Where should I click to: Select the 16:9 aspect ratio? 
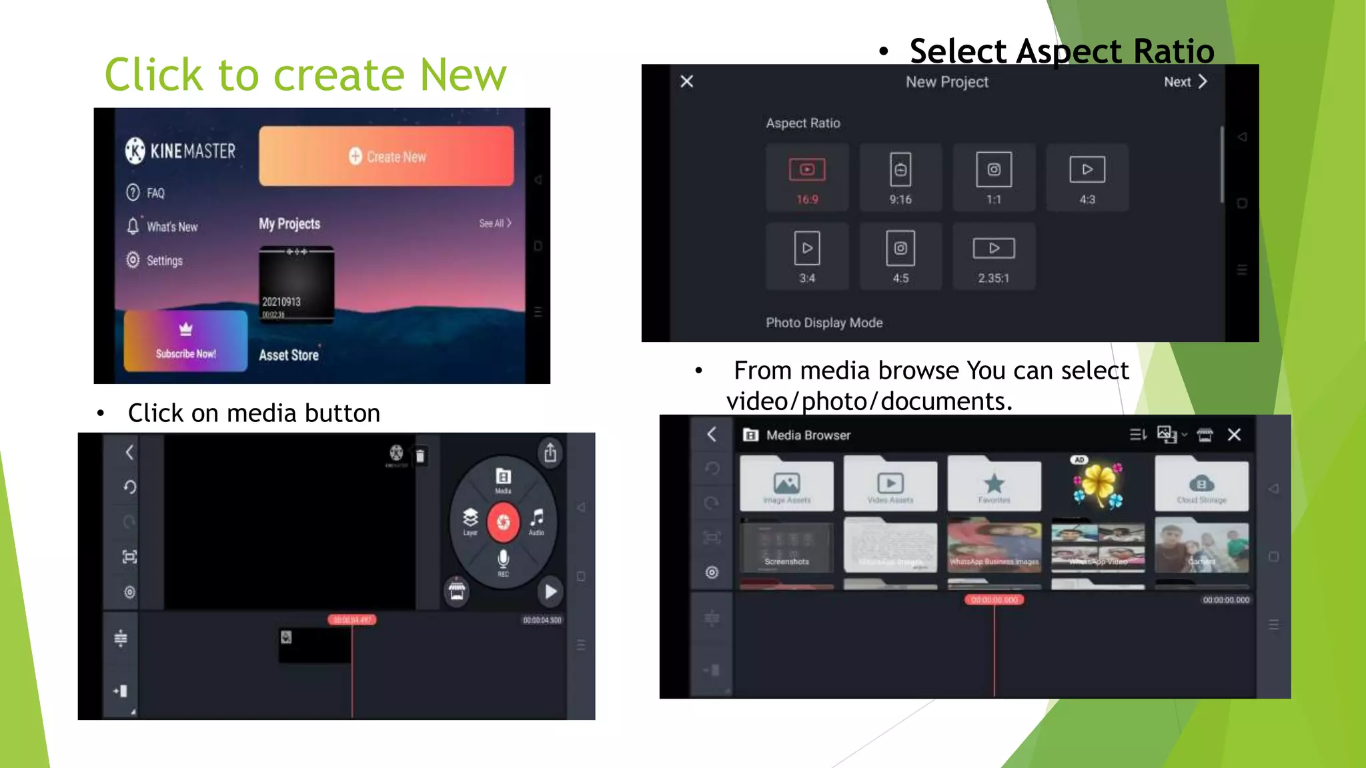pyautogui.click(x=807, y=177)
